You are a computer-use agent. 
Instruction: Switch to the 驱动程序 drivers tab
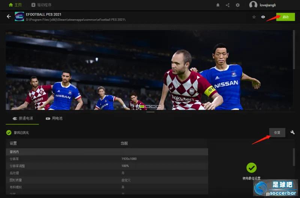point(41,5)
